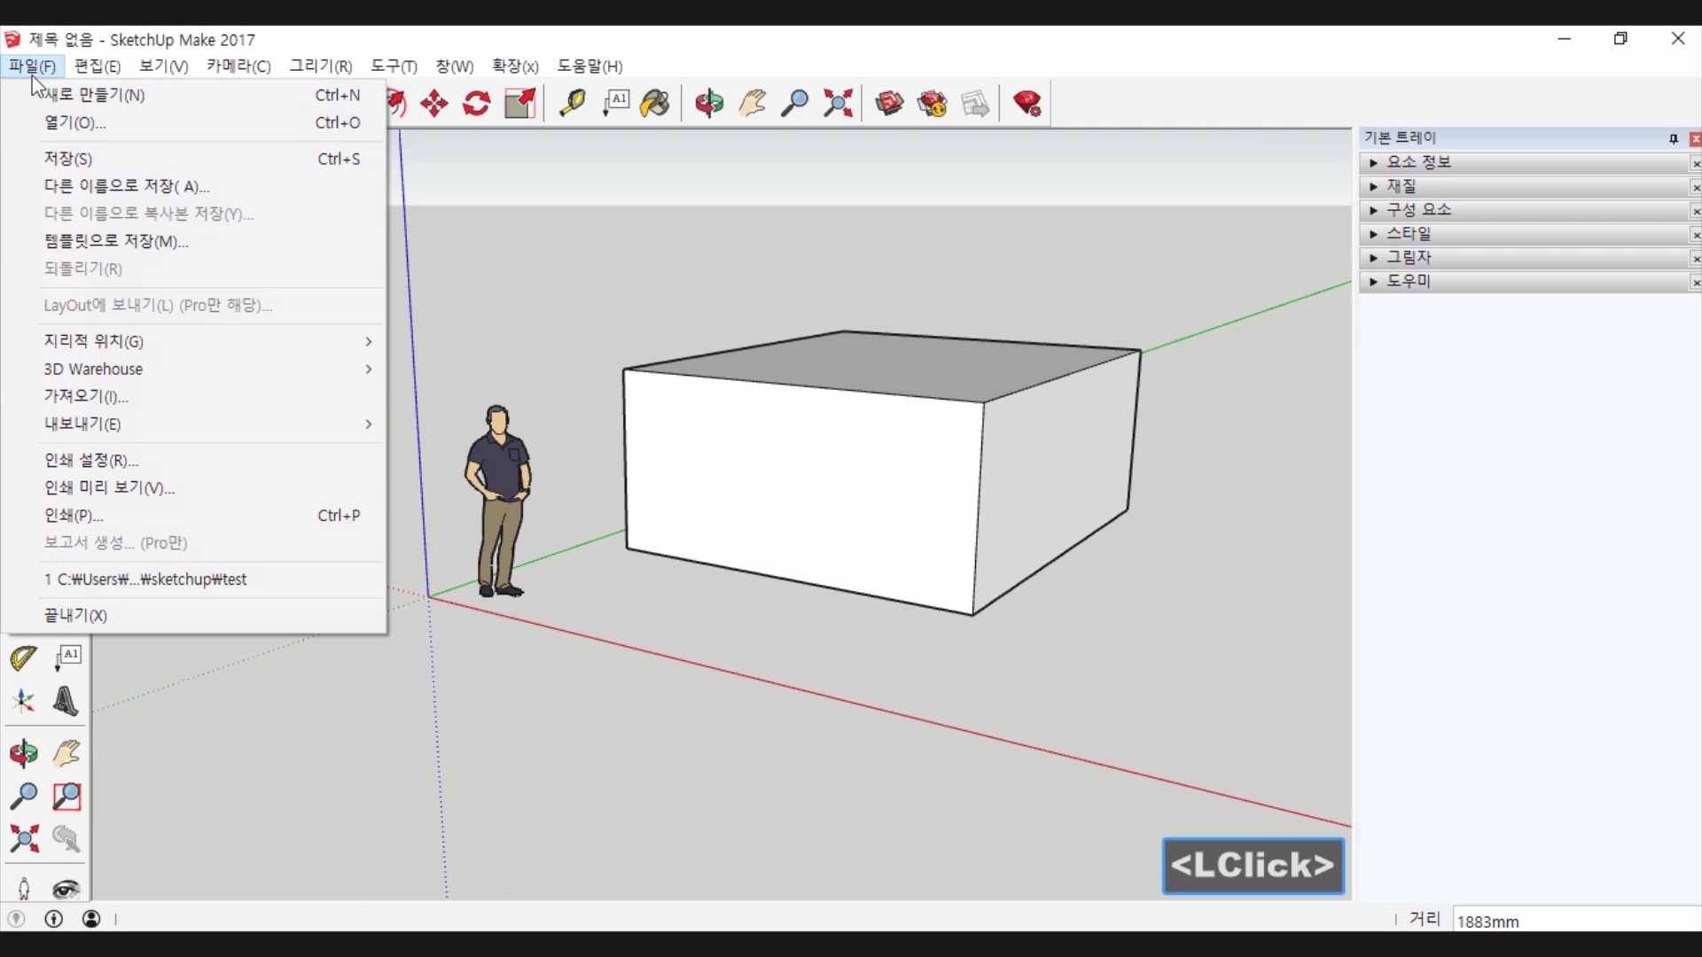Close the Shadows panel with its x
Image resolution: width=1702 pixels, height=957 pixels.
tap(1695, 259)
